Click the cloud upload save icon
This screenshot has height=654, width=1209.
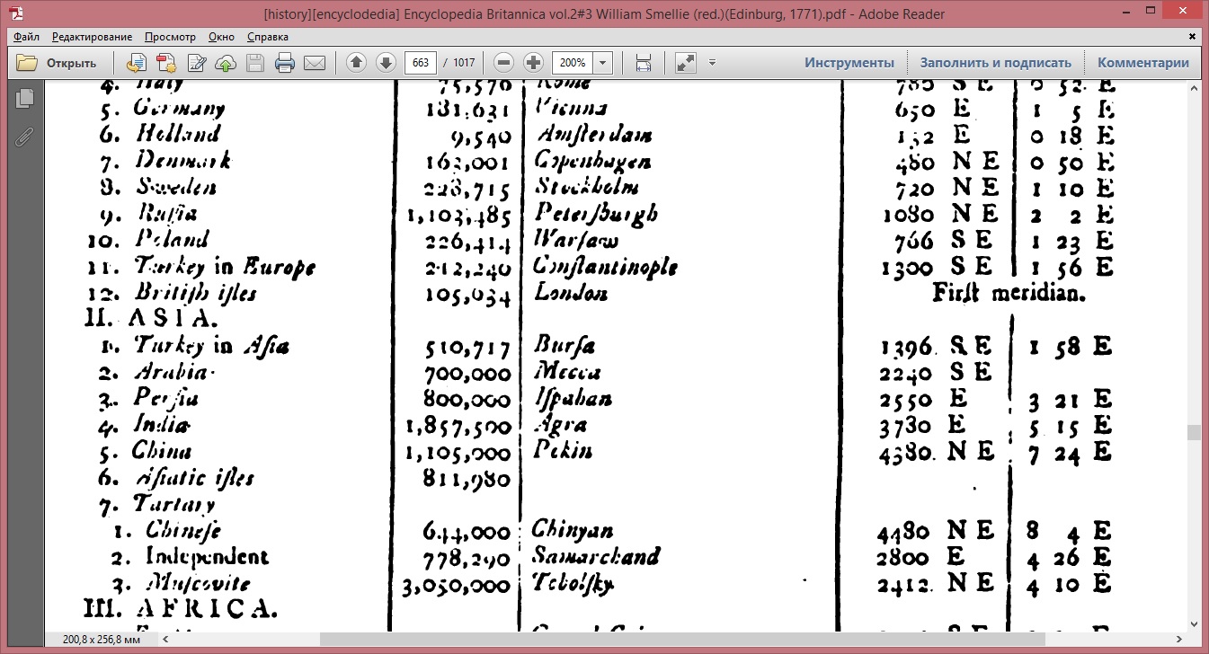point(226,63)
